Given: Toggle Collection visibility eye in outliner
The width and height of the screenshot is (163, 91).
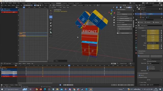Looking at the screenshot, I should (x=161, y=9).
